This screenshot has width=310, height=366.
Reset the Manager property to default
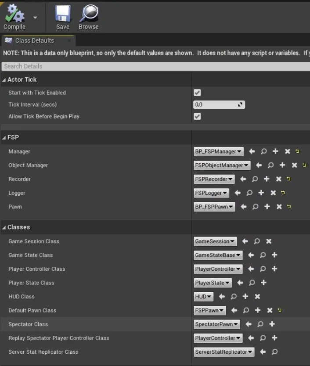pyautogui.click(x=297, y=151)
